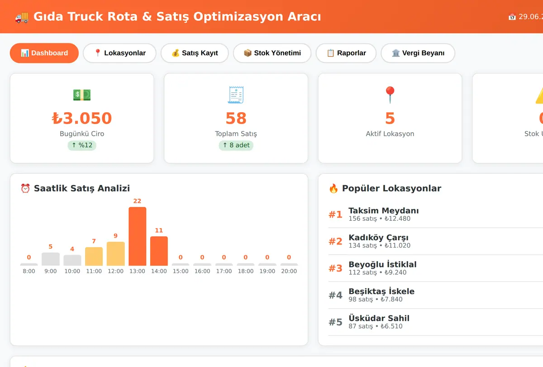Screen dimensions: 543x367
Task: Click the ↑ 8 adet badge
Action: point(236,145)
